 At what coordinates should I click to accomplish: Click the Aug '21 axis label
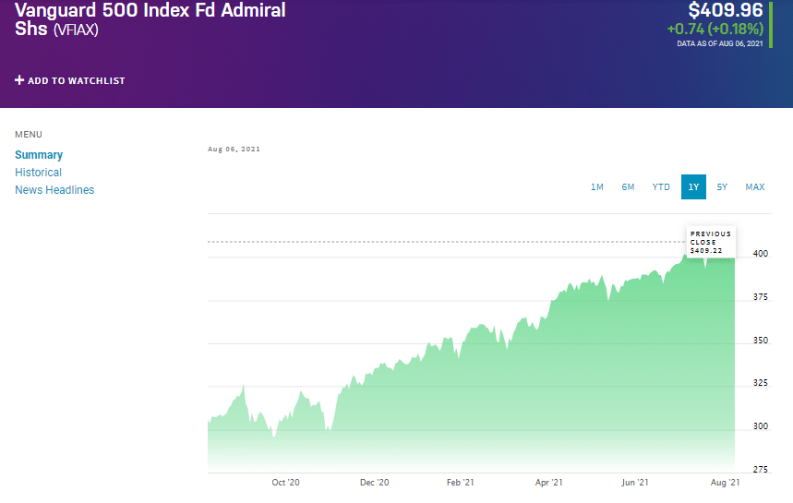[725, 483]
